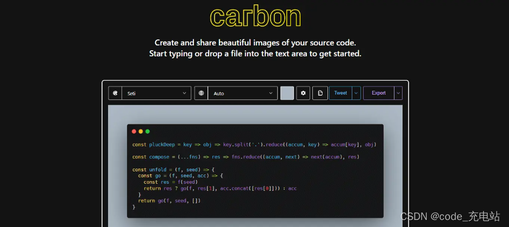Image resolution: width=509 pixels, height=227 pixels.
Task: Click the 'const go = (f, seed, acc)' line
Action: pyautogui.click(x=180, y=176)
